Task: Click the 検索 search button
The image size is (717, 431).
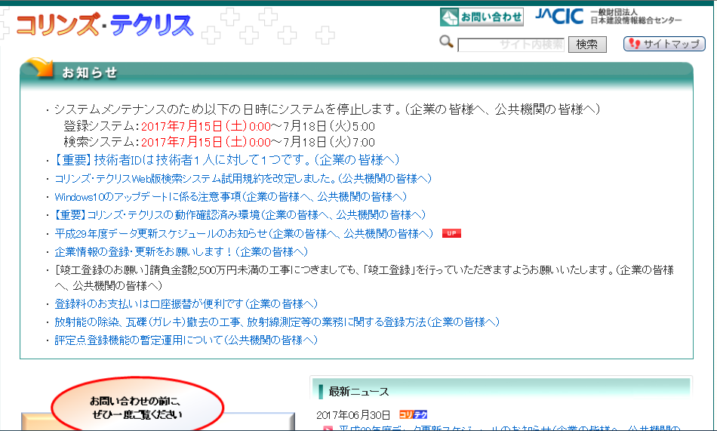Action: pos(587,45)
